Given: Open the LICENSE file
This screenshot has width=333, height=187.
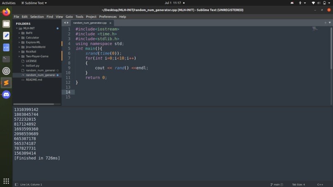Looking at the screenshot, I should click(x=31, y=61).
